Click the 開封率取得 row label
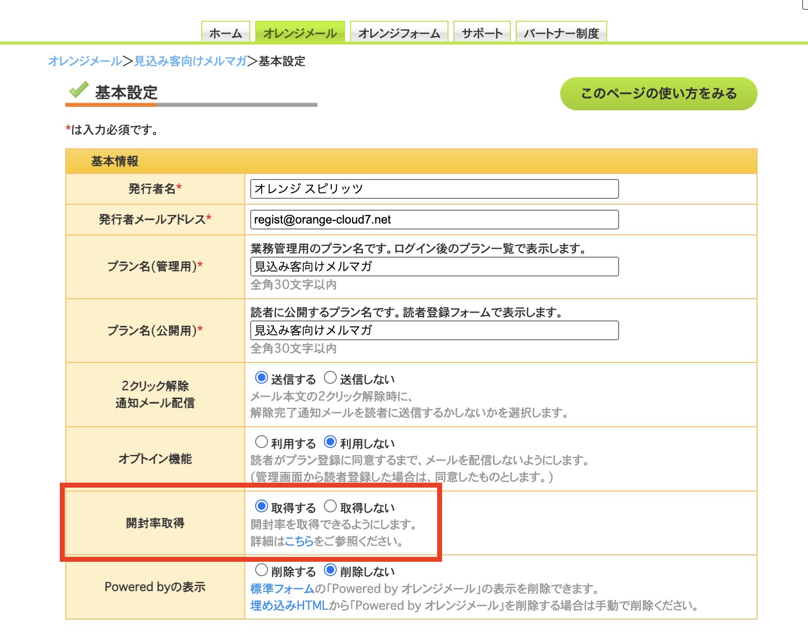808x633 pixels. click(x=155, y=523)
